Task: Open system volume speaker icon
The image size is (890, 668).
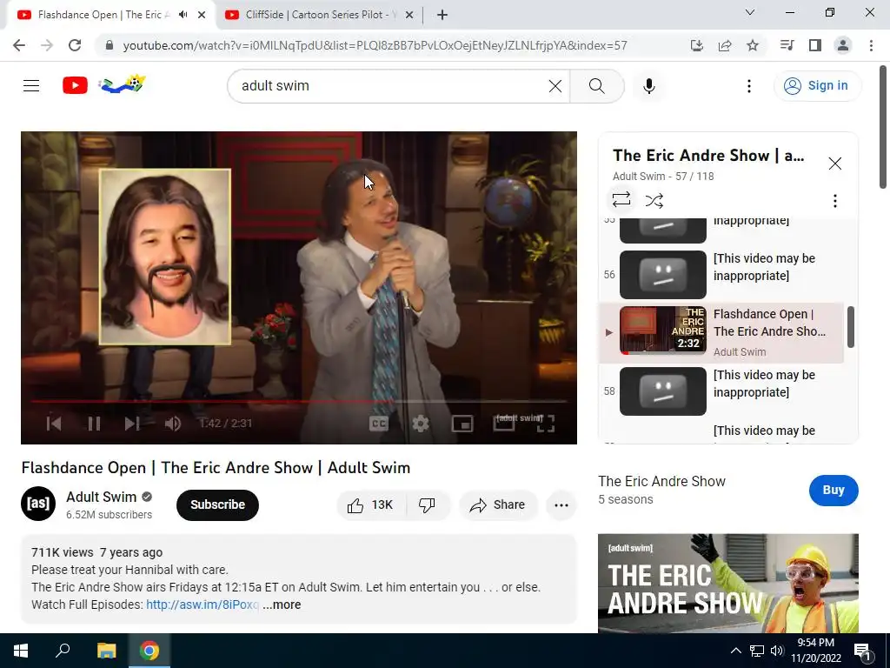Action: click(776, 651)
